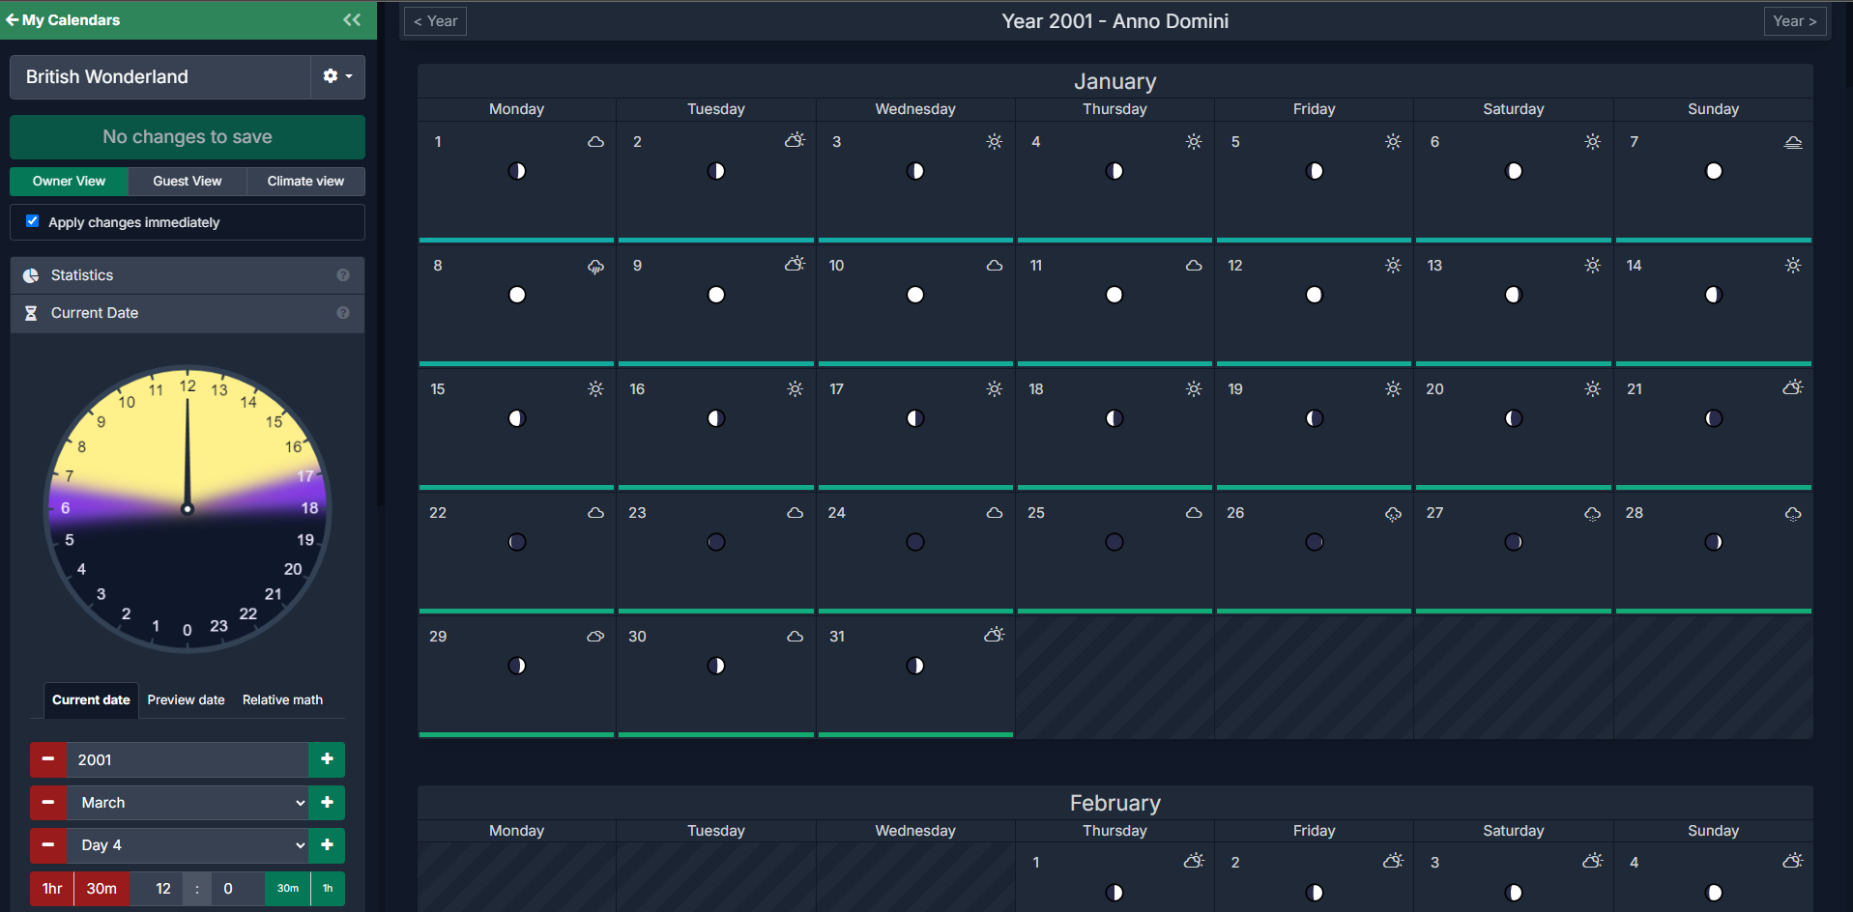Decrease the year with minus button
The height and width of the screenshot is (912, 1853).
click(48, 760)
